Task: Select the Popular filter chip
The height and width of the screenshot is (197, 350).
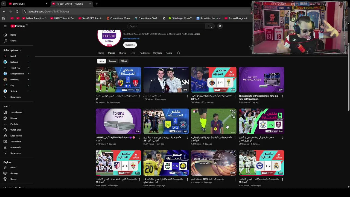Action: click(112, 61)
